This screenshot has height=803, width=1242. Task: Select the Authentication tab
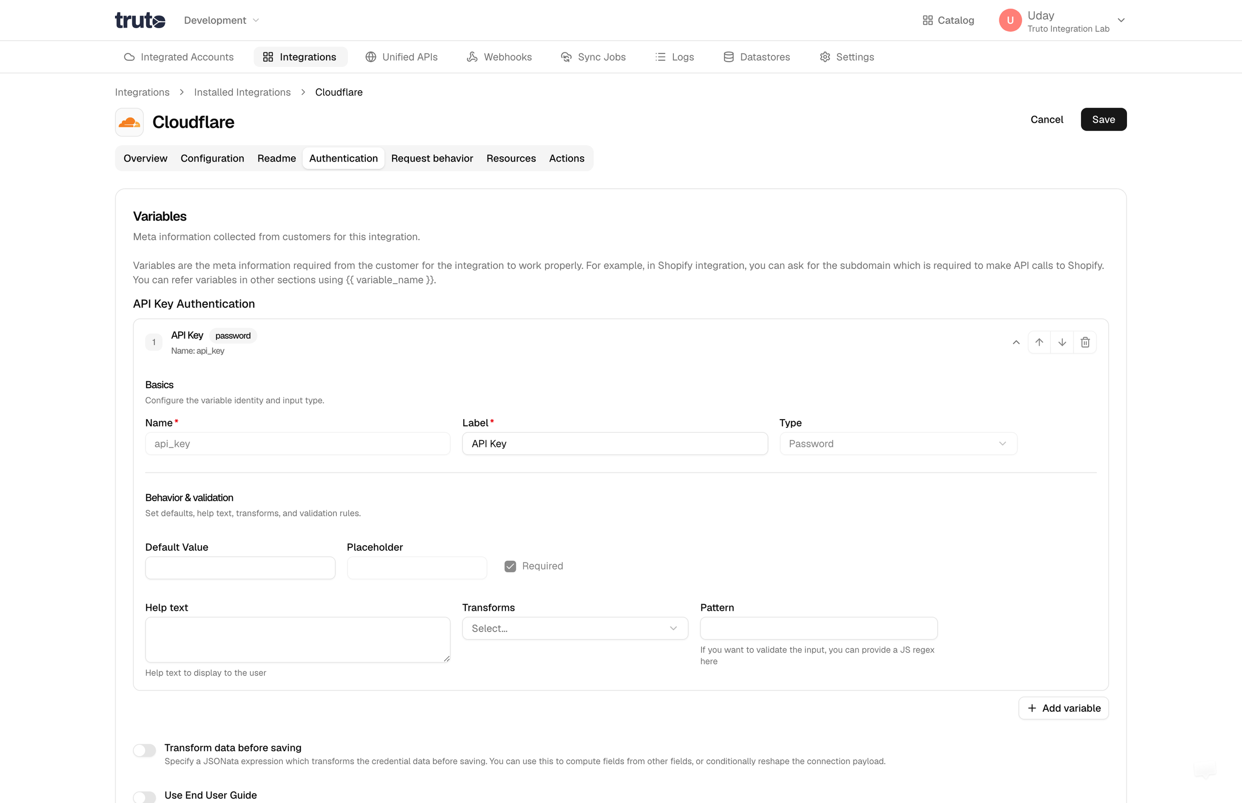coord(343,159)
